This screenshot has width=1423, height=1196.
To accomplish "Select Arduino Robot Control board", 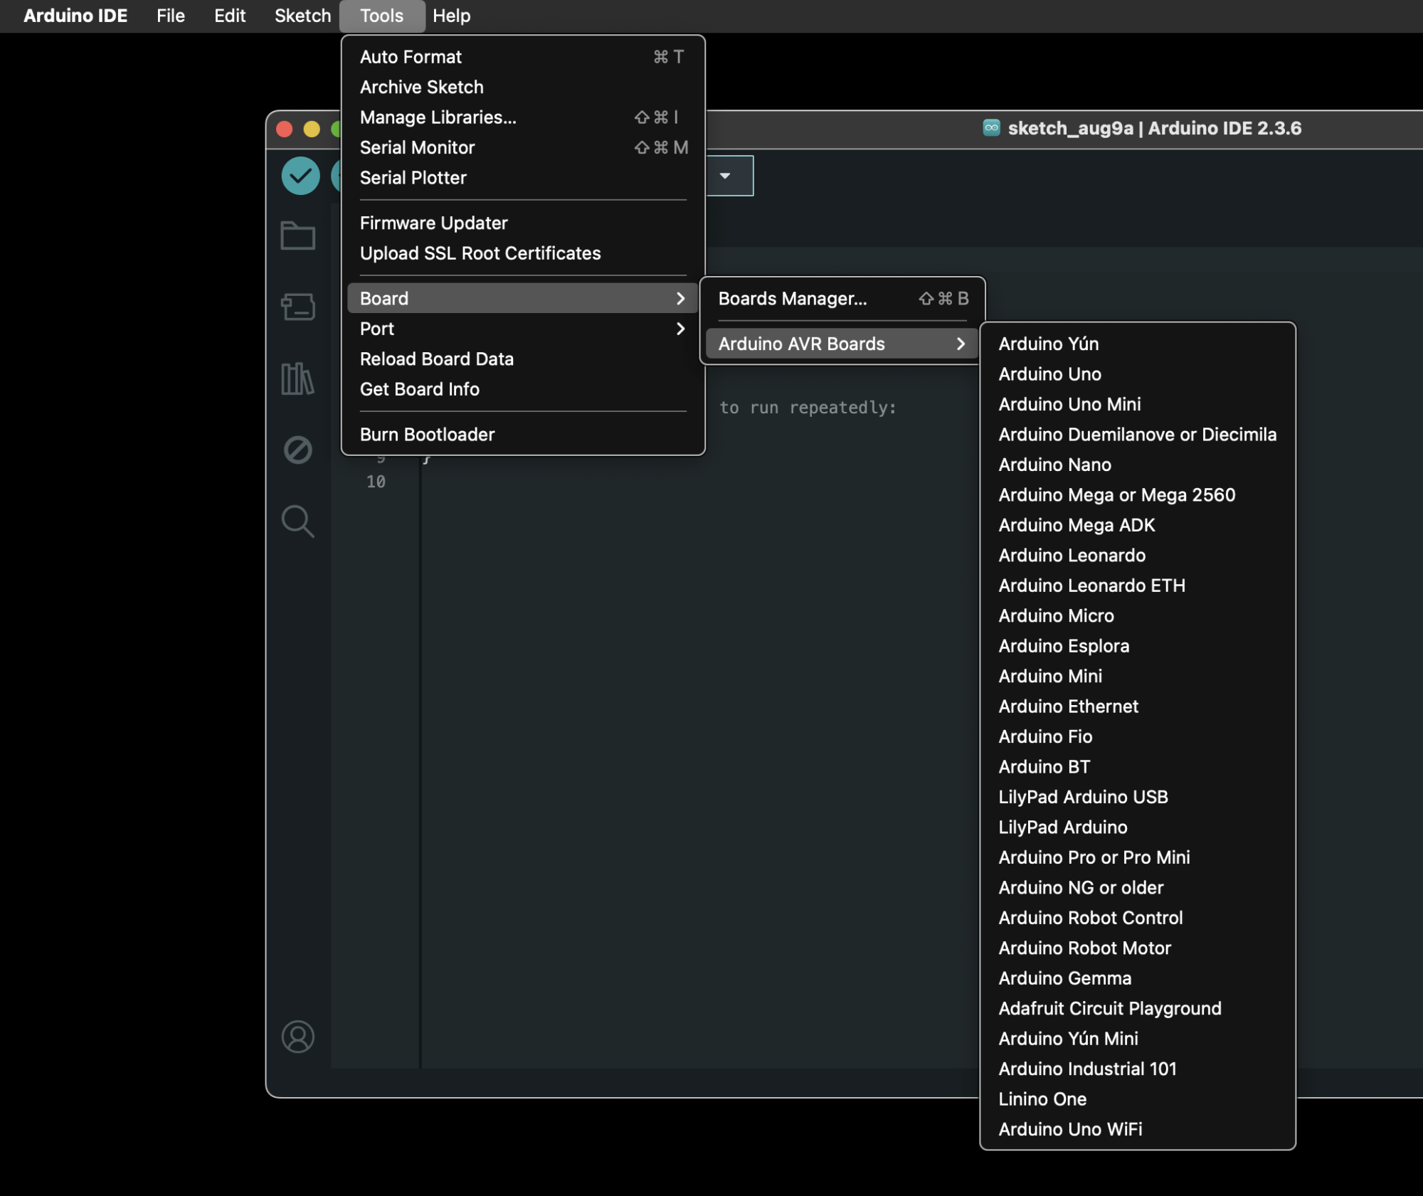I will [1137, 918].
